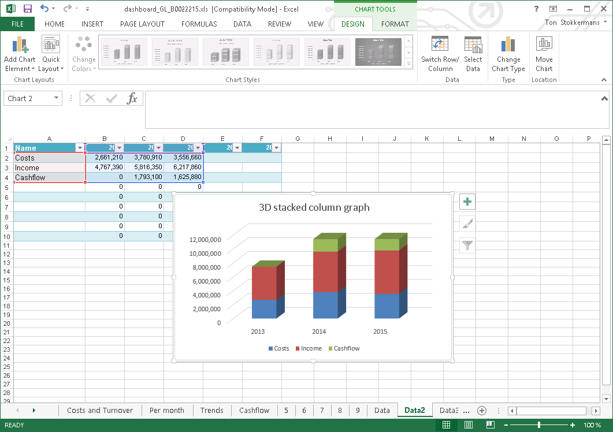Click the Income legend entry
The width and height of the screenshot is (613, 432).
pos(309,348)
